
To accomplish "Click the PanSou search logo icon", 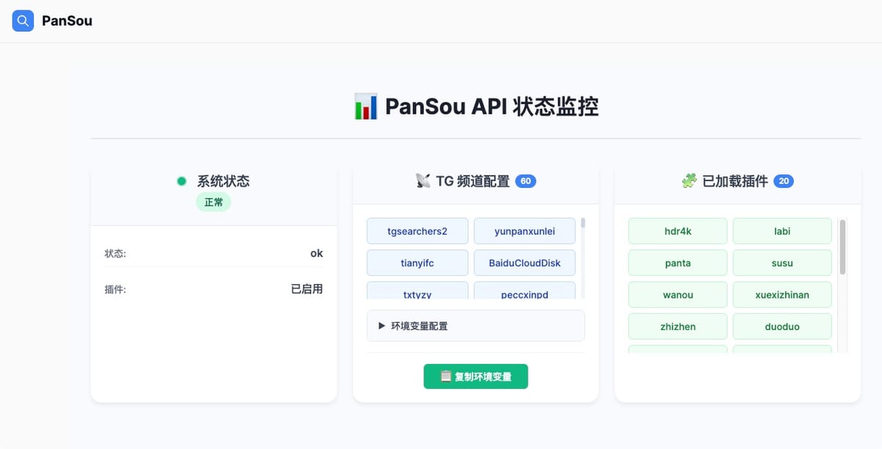I will point(23,21).
